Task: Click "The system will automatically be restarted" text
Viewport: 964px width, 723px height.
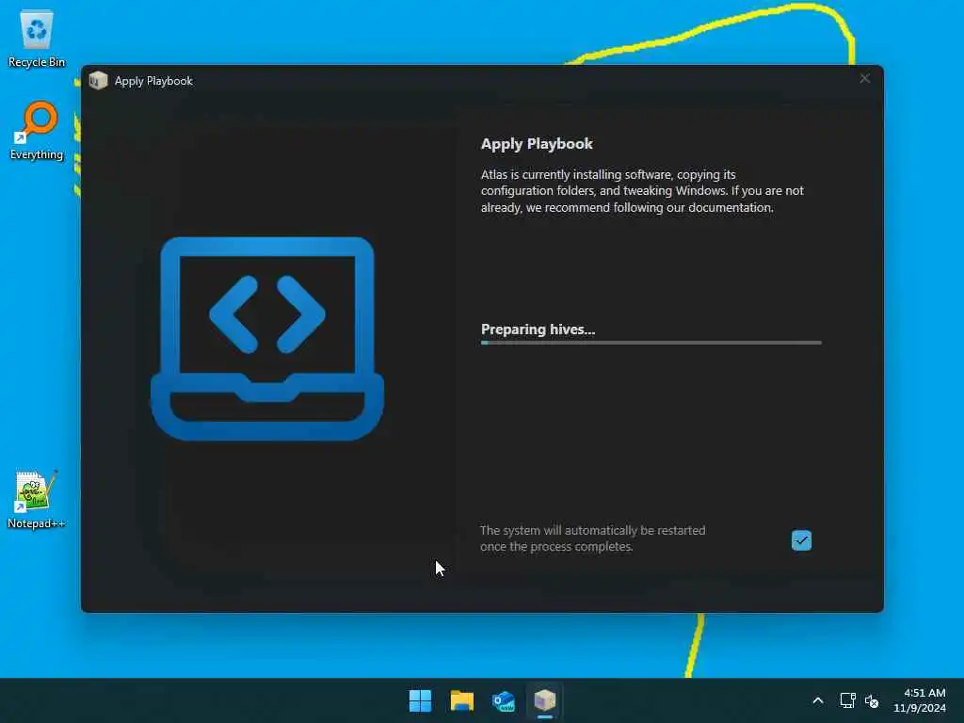Action: click(593, 538)
